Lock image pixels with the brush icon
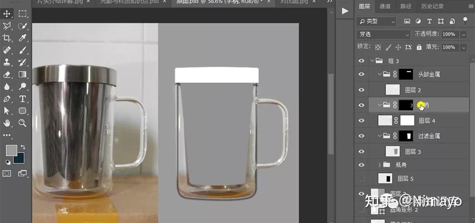 pos(388,47)
